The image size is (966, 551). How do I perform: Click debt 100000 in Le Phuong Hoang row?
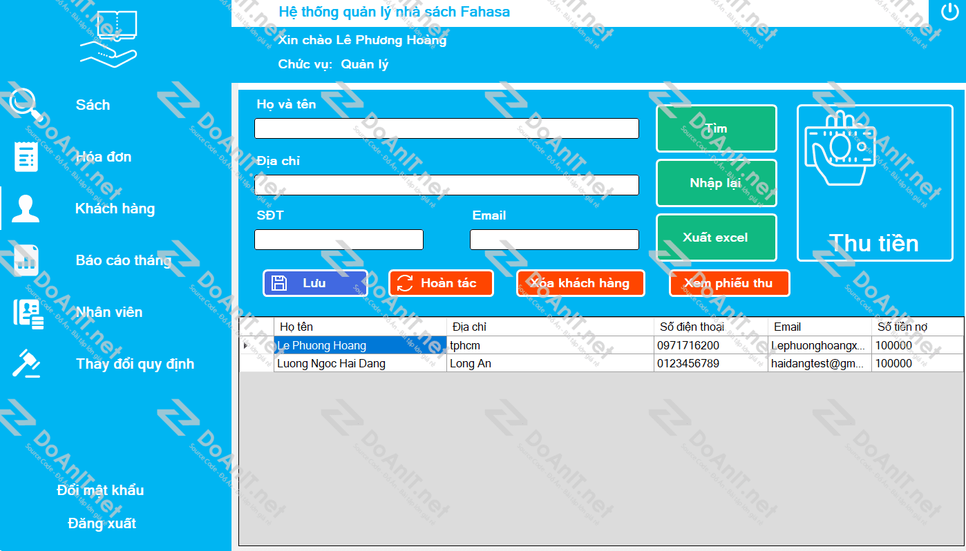coord(918,345)
